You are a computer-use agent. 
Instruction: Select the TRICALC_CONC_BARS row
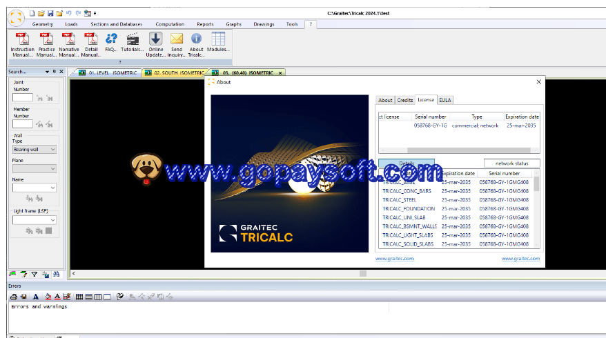457,191
